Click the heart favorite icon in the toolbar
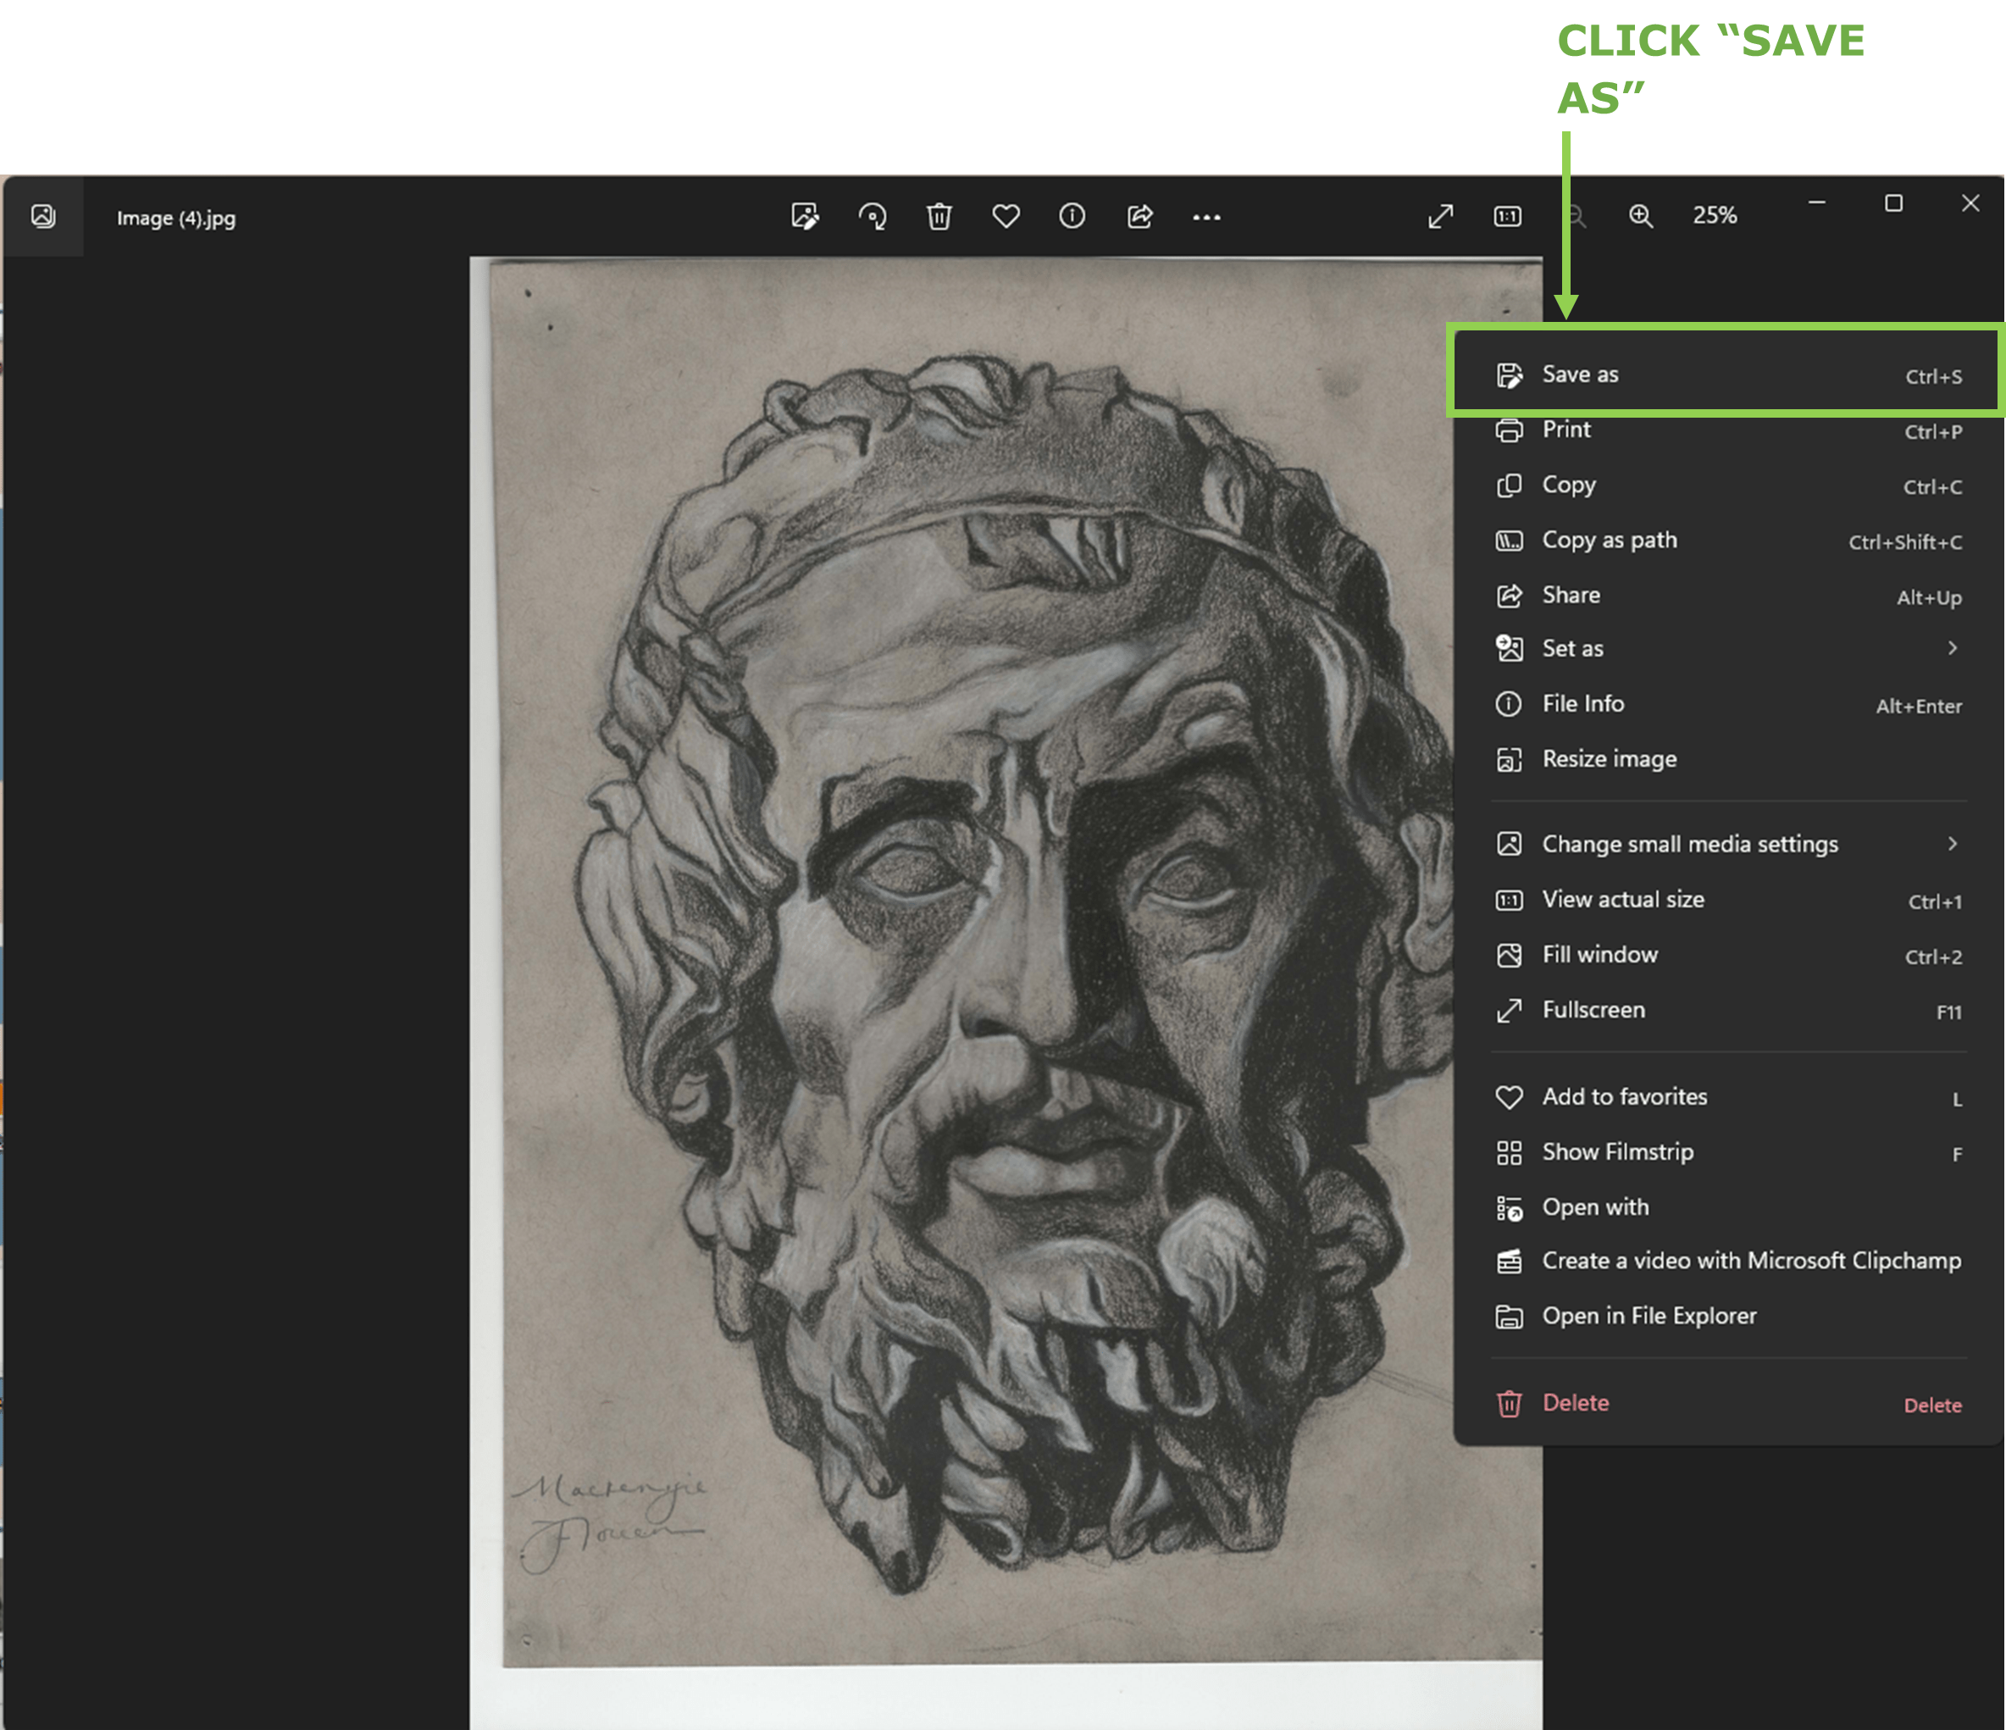Image resolution: width=2006 pixels, height=1730 pixels. (1006, 216)
